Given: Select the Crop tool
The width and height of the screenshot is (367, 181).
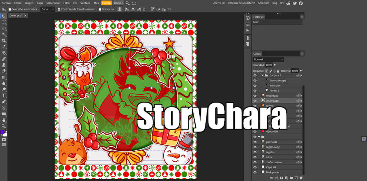Looking at the screenshot, I should click(x=4, y=40).
